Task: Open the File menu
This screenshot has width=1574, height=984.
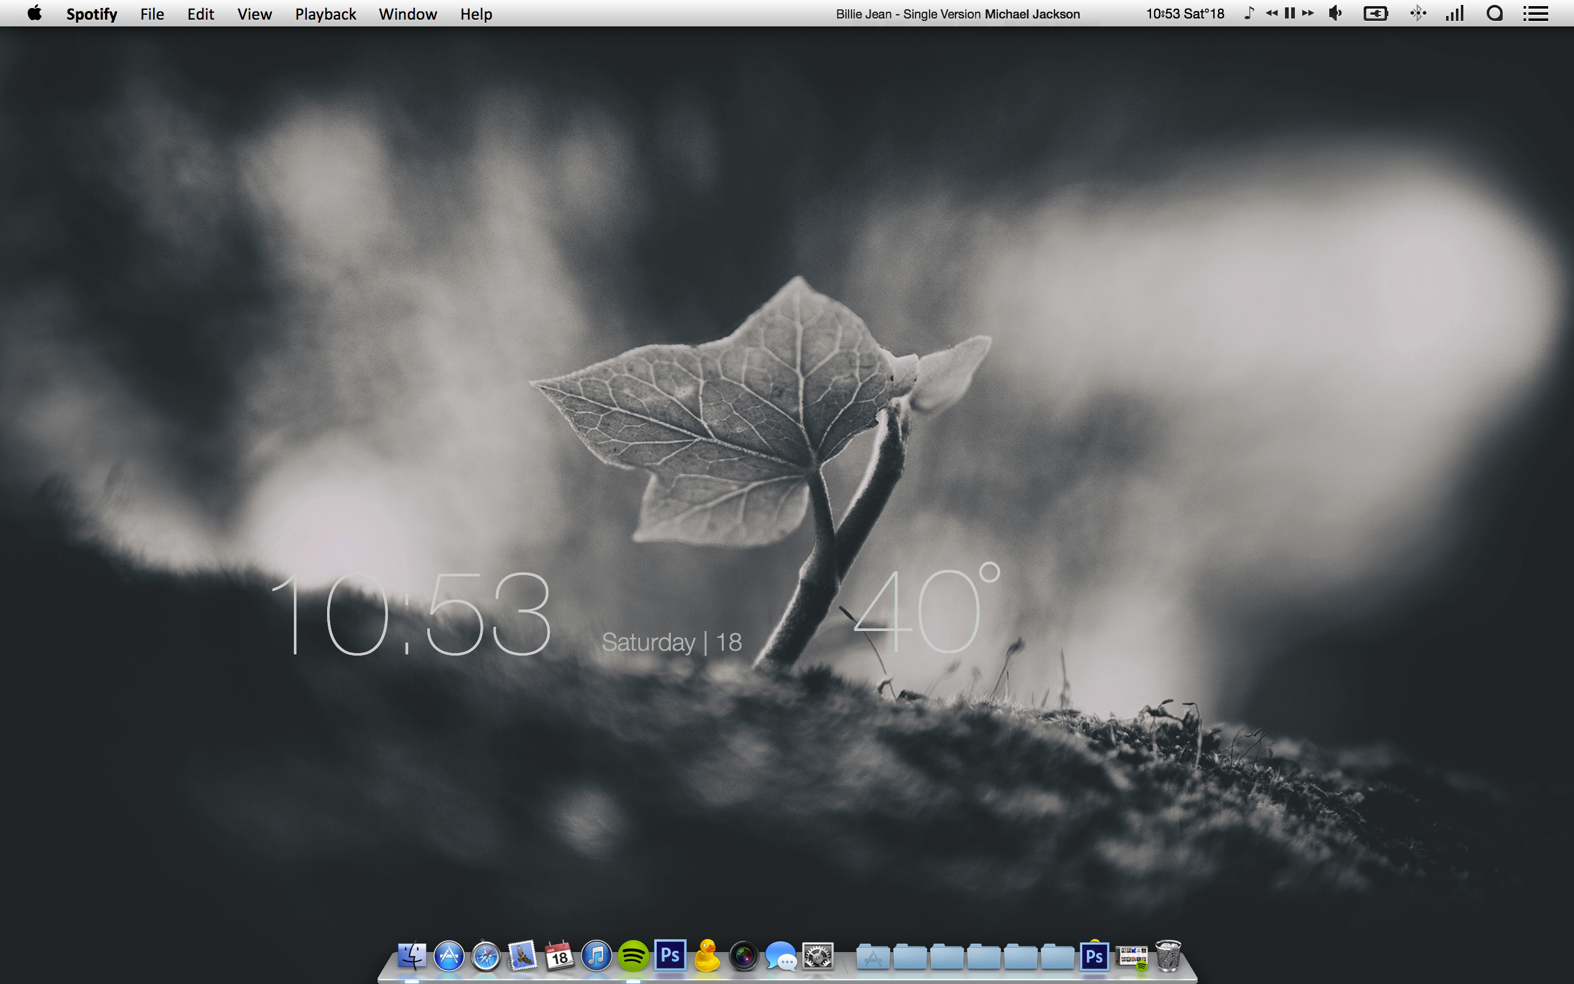Action: point(152,14)
